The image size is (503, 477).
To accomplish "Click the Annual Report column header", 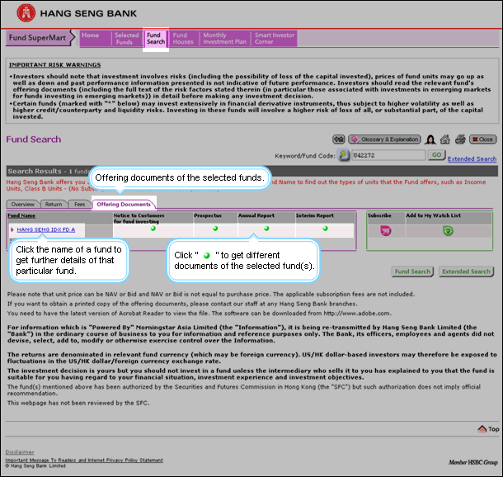I will click(256, 215).
